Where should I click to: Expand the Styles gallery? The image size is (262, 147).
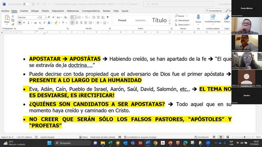pyautogui.click(x=169, y=24)
